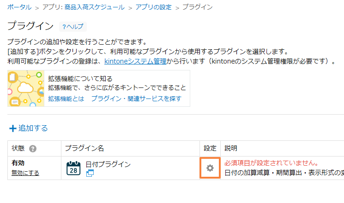
Task: Click the red 必須項目が設定されていません warning
Action: point(272,163)
